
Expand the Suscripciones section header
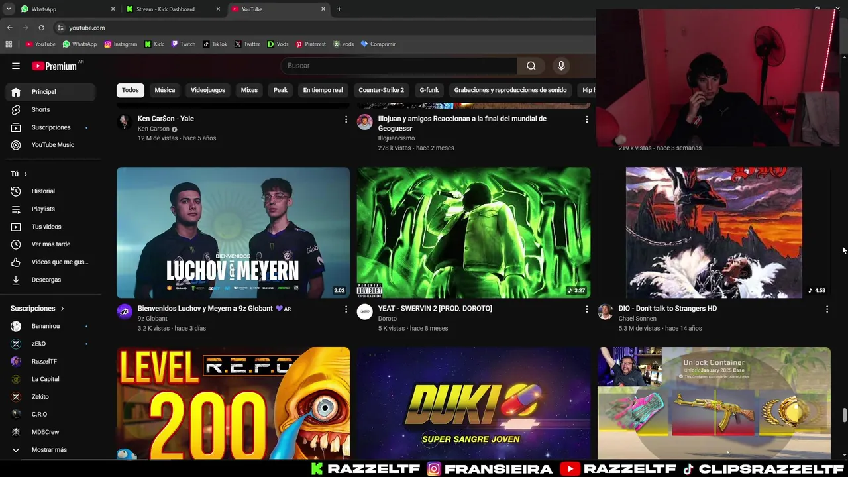click(38, 309)
